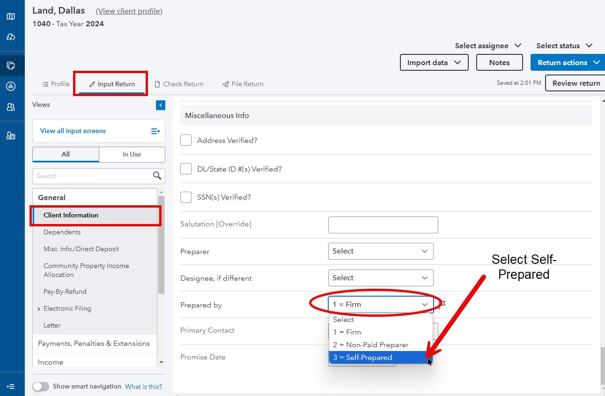The image size is (605, 396).
Task: Collapse the Views panel blue arrow
Action: (x=161, y=105)
